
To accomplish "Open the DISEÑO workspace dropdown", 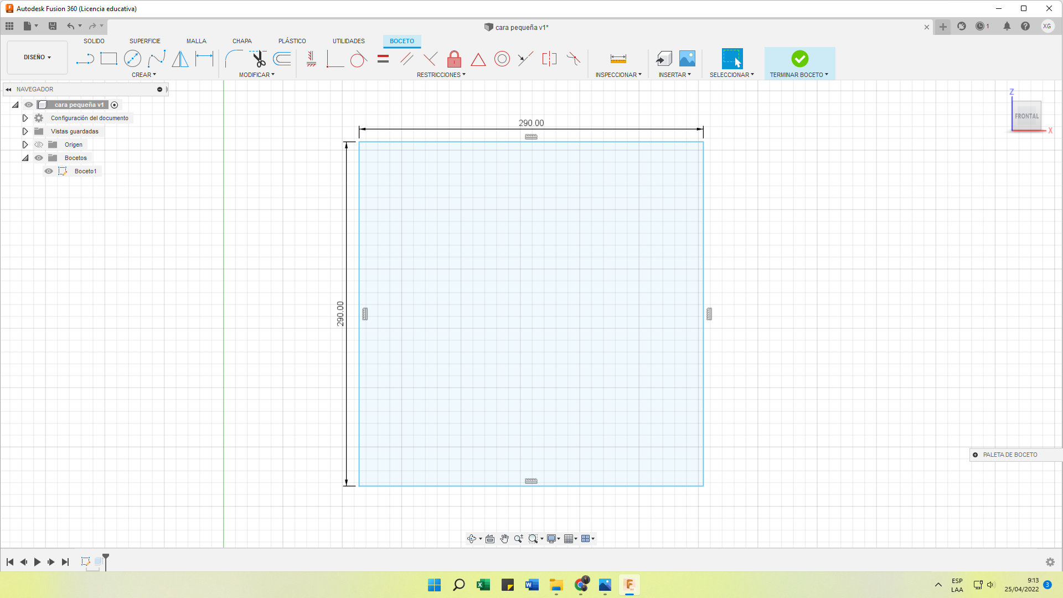I will pyautogui.click(x=37, y=57).
